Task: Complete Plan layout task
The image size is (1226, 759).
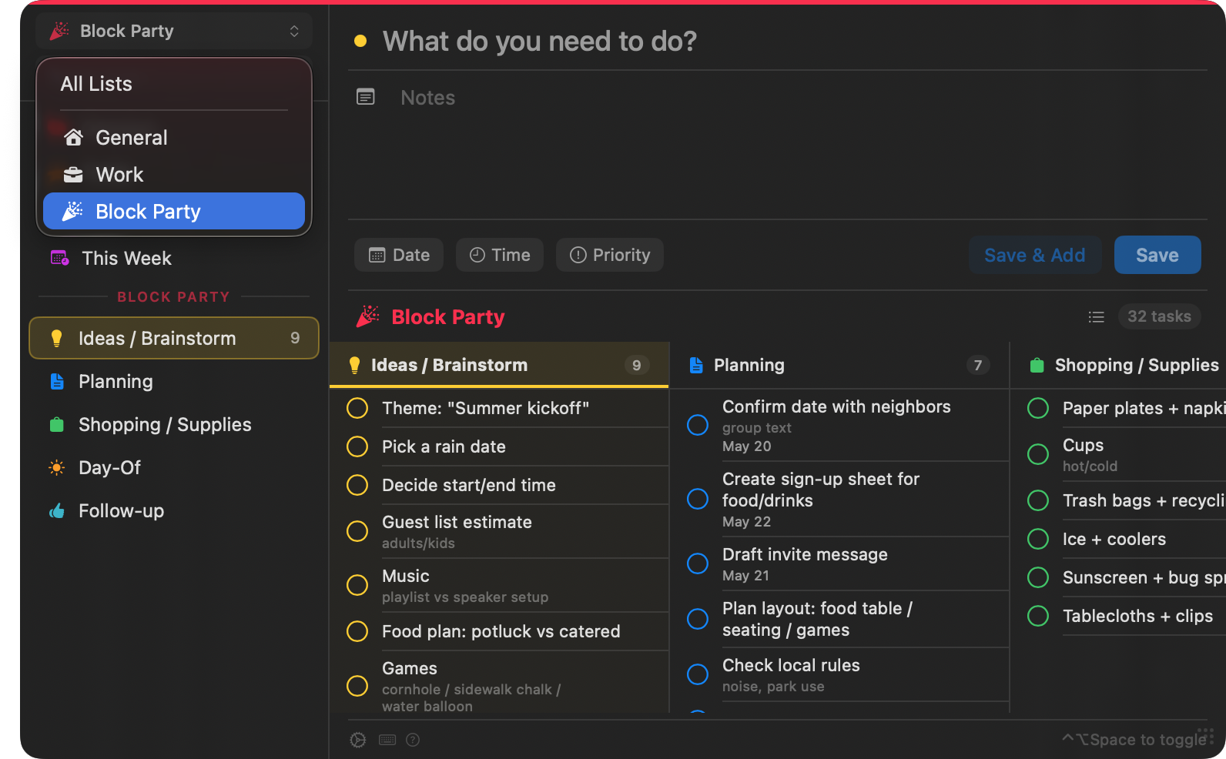Action: tap(698, 619)
